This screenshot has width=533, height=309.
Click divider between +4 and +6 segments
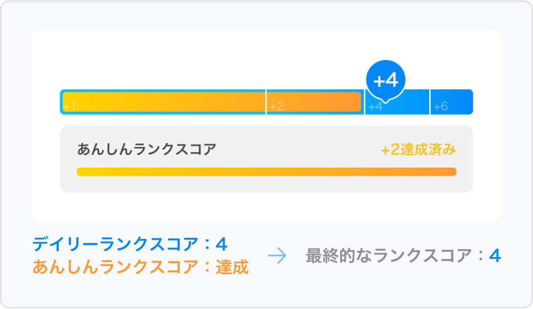point(430,102)
